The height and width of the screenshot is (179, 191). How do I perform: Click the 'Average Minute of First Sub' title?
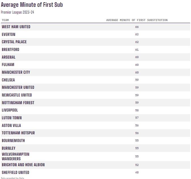point(32,5)
